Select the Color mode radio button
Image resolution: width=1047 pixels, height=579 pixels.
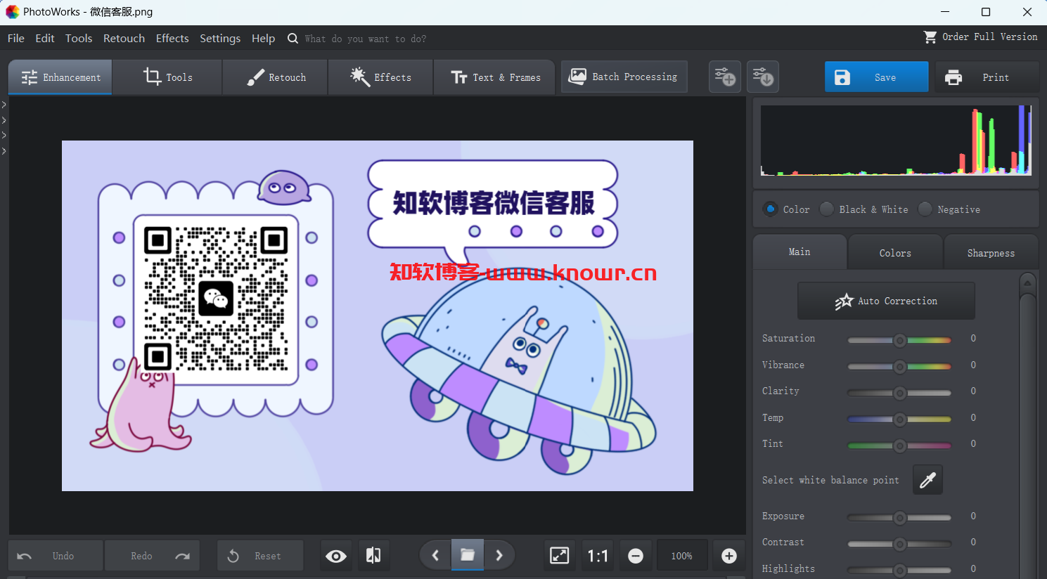click(771, 209)
